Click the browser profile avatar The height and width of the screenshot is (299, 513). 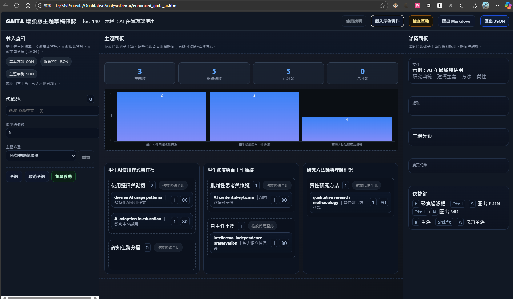pyautogui.click(x=486, y=6)
